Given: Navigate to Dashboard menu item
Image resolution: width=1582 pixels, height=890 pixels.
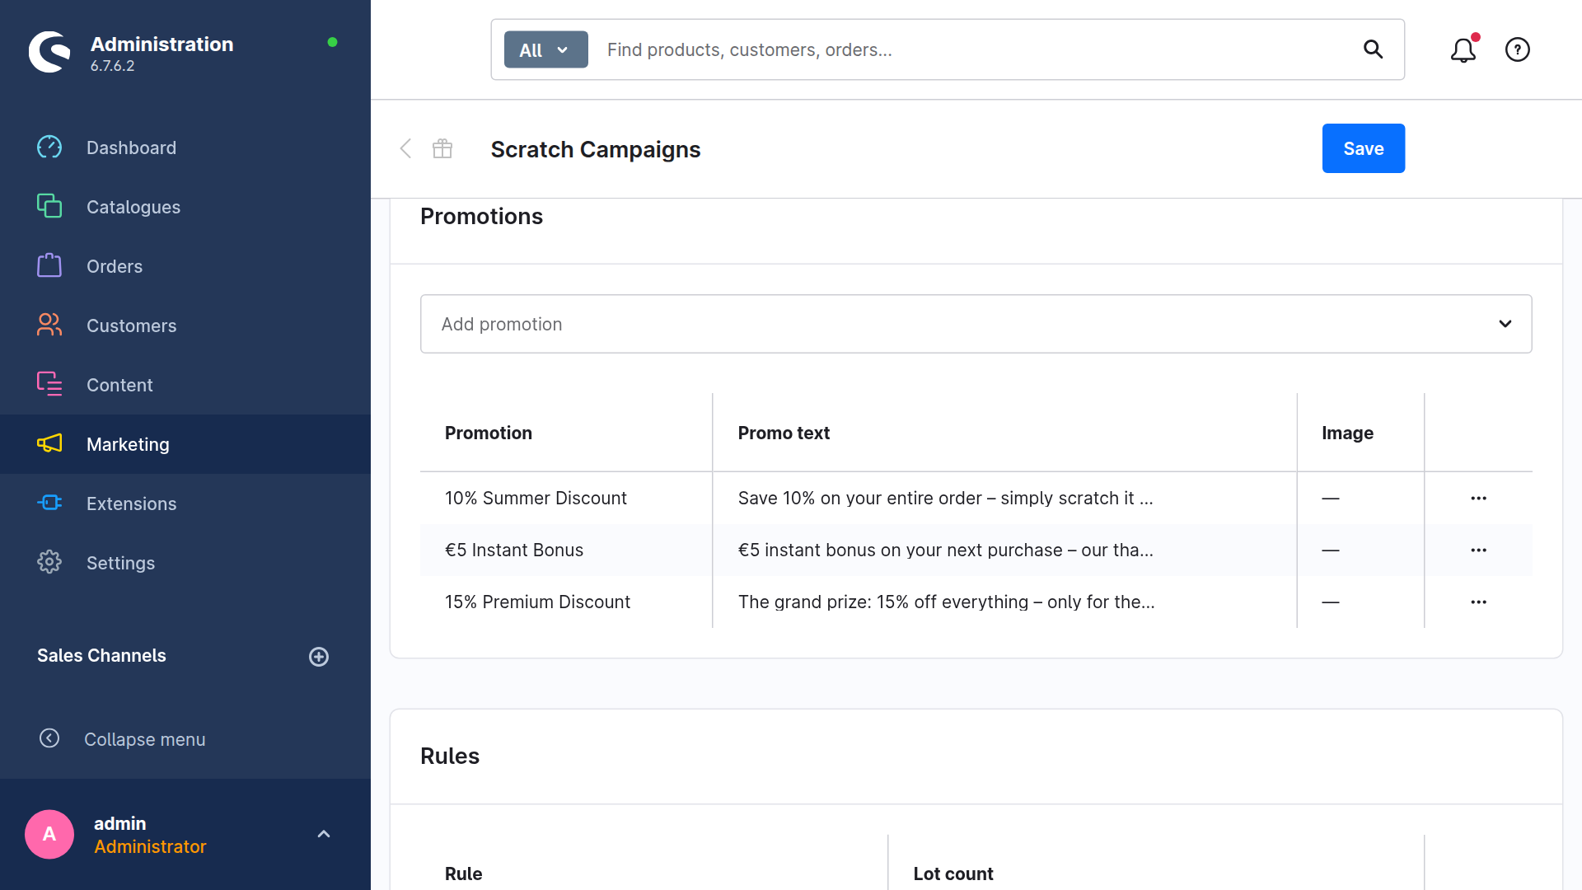Looking at the screenshot, I should (132, 148).
